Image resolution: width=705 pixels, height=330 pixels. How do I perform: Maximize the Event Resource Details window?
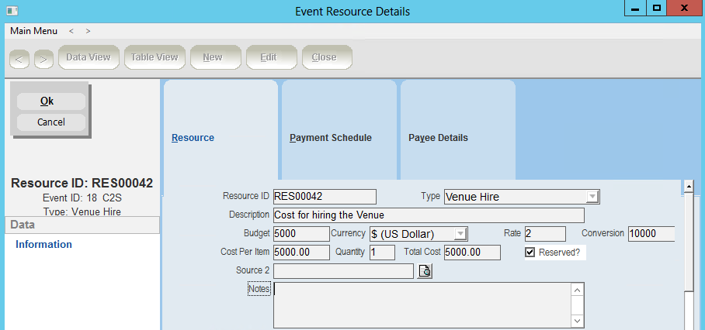(x=656, y=9)
